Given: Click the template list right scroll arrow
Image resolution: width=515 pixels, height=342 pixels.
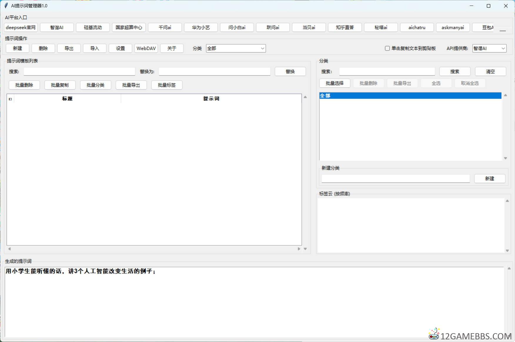Looking at the screenshot, I should (x=299, y=249).
